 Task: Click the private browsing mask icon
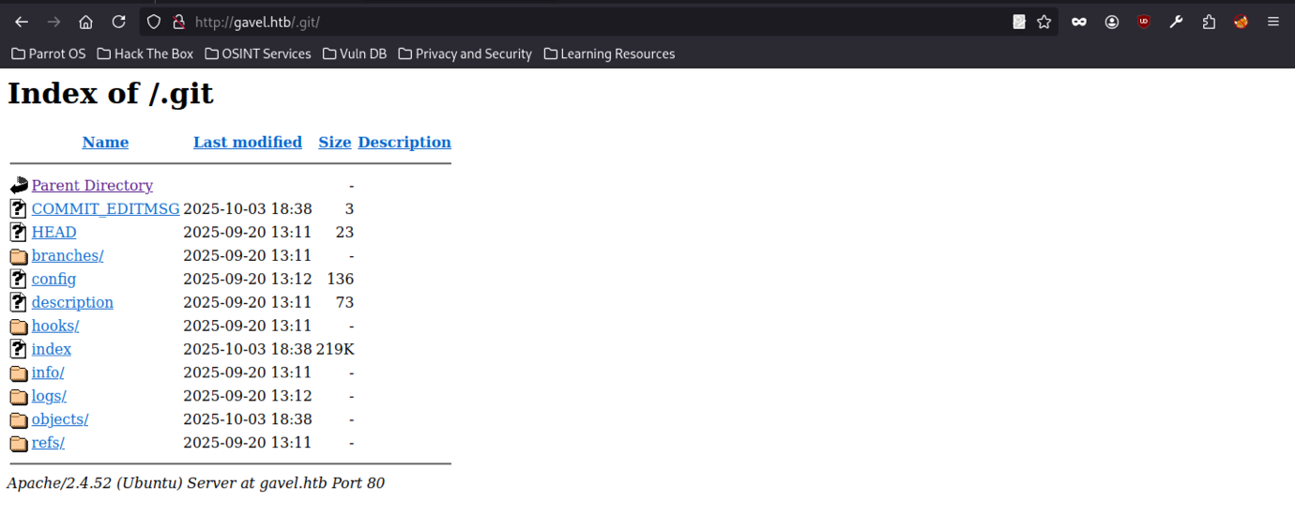point(1079,22)
